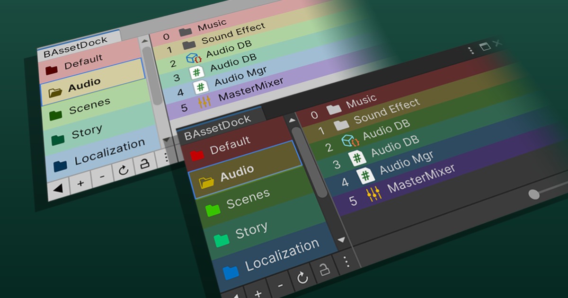Click the Audio Mgr label in the dark window

tap(407, 162)
